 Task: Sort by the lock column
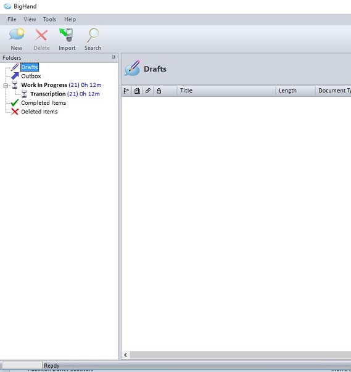click(x=159, y=91)
